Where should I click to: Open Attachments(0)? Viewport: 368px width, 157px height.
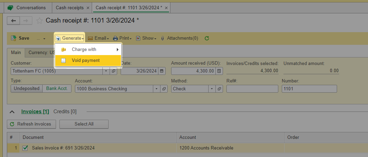(180, 38)
